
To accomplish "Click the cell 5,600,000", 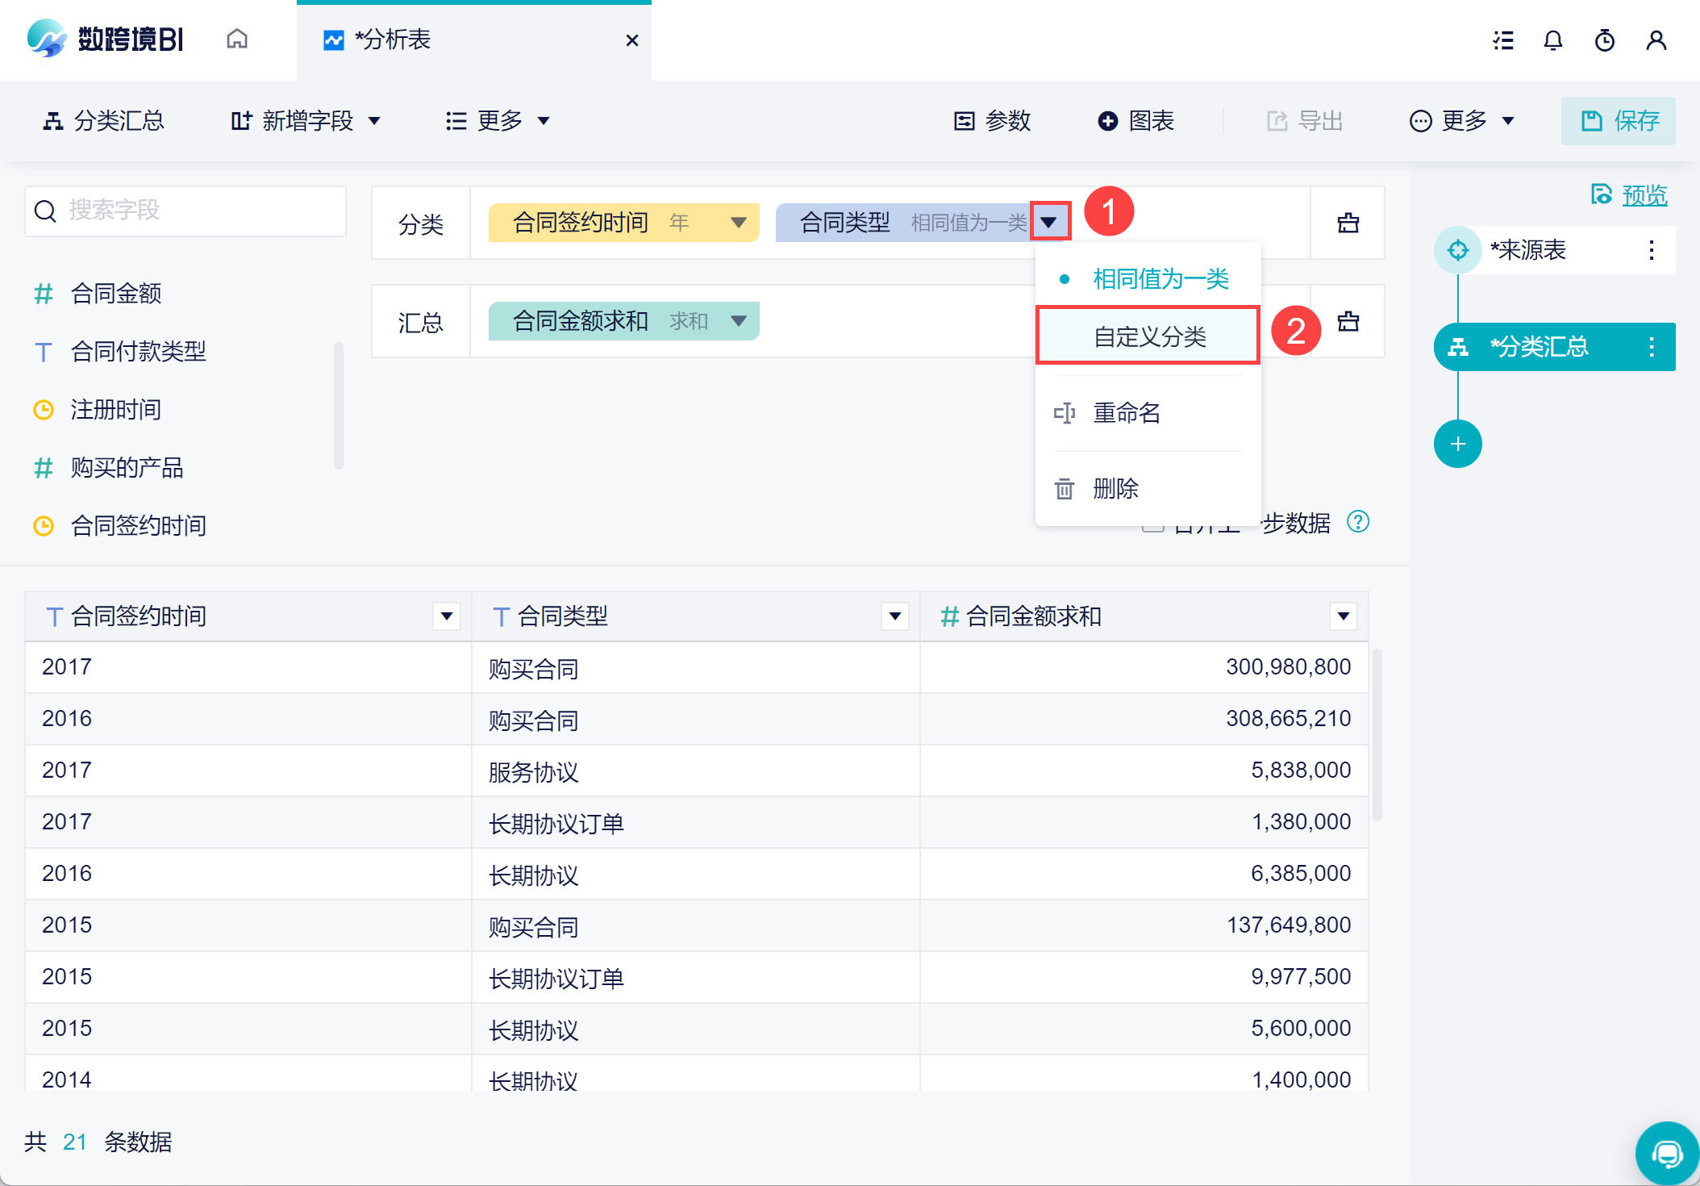I will [1144, 1029].
